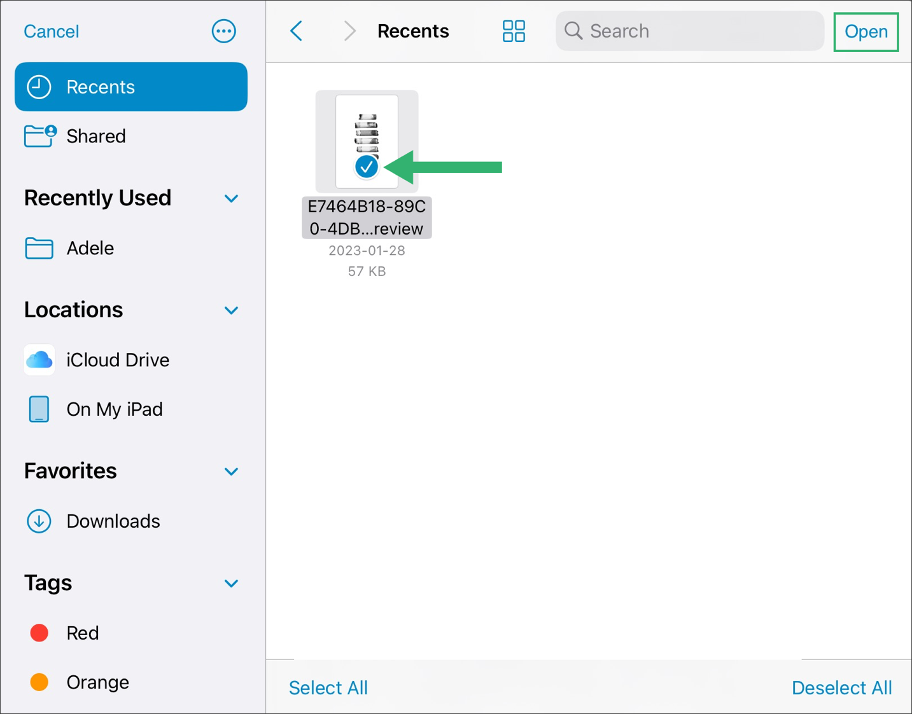Click the forward navigation chevron
Image resolution: width=912 pixels, height=714 pixels.
tap(349, 31)
